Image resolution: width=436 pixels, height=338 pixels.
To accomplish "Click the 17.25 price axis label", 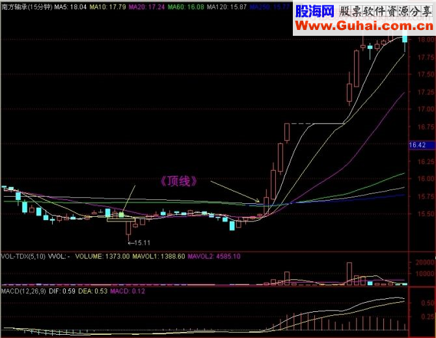I will point(426,92).
